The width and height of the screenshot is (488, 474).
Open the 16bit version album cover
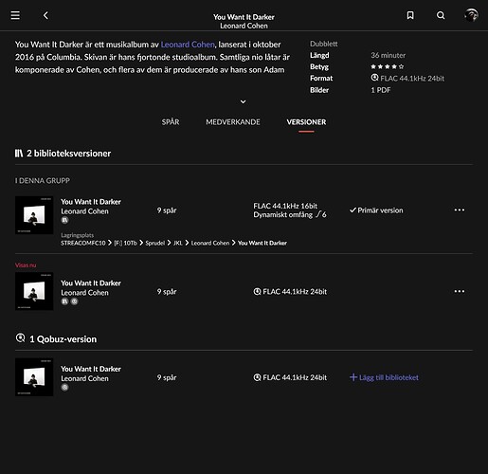[34, 215]
